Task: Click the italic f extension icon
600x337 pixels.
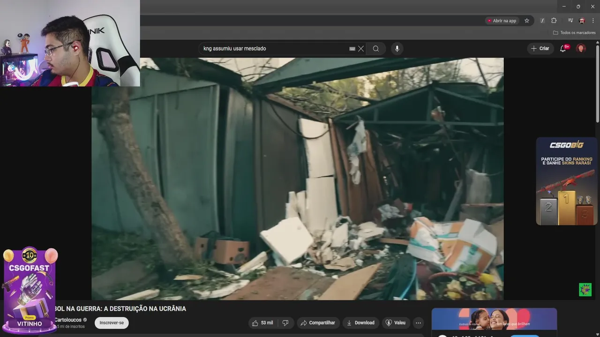Action: (542, 21)
